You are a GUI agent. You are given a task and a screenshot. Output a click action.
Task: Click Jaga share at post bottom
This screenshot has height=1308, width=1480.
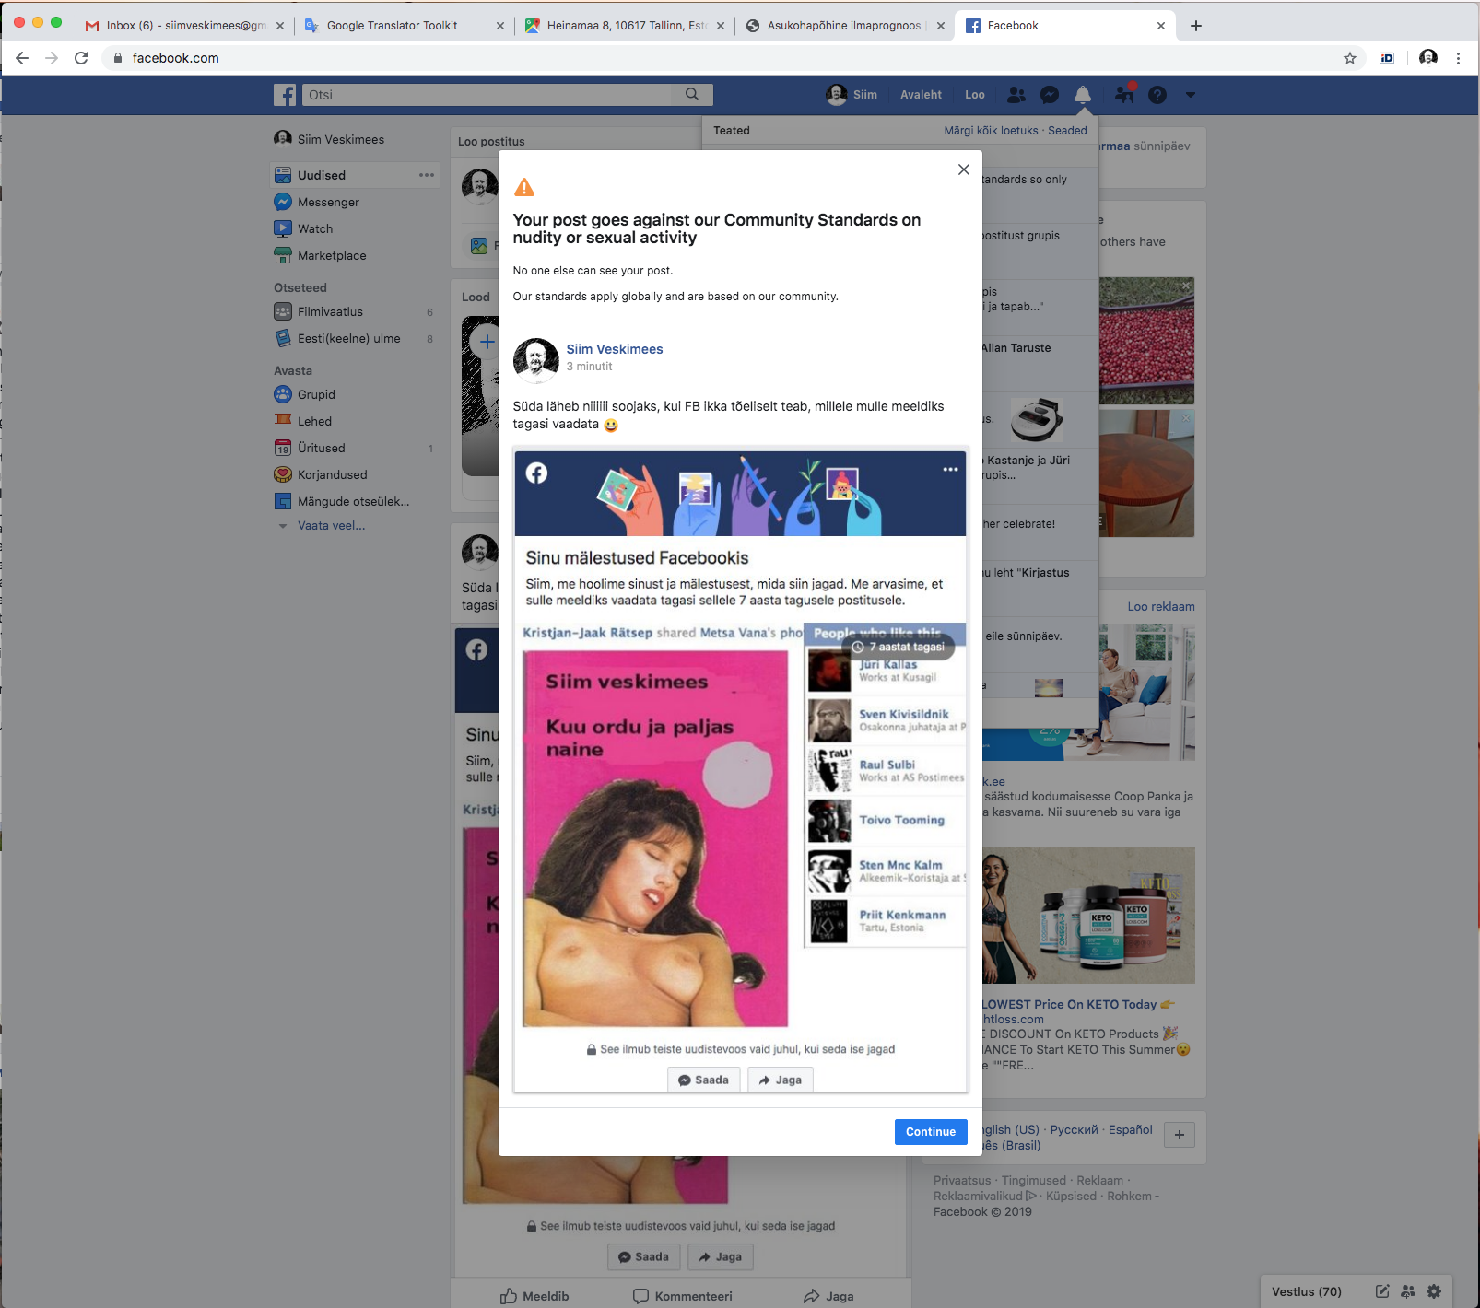pyautogui.click(x=828, y=1296)
